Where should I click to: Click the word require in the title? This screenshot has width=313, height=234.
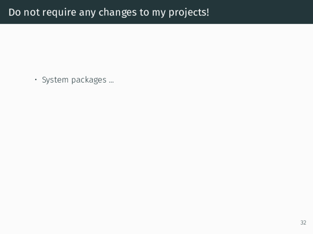59,13
